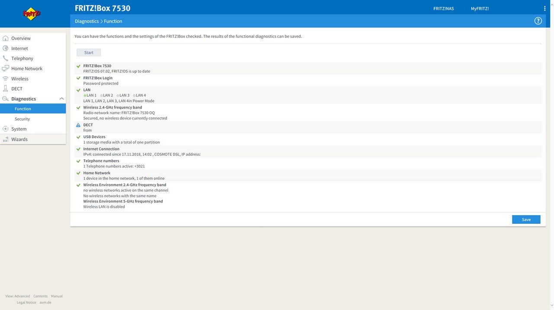
Task: Click the LAN 4 grey status dot
Action: 134,95
